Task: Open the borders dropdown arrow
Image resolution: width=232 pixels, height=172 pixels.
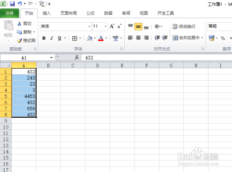Action: 80,38
